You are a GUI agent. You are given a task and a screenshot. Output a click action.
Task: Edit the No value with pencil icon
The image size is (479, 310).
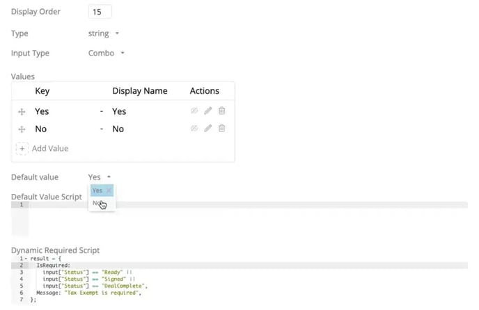click(x=207, y=129)
